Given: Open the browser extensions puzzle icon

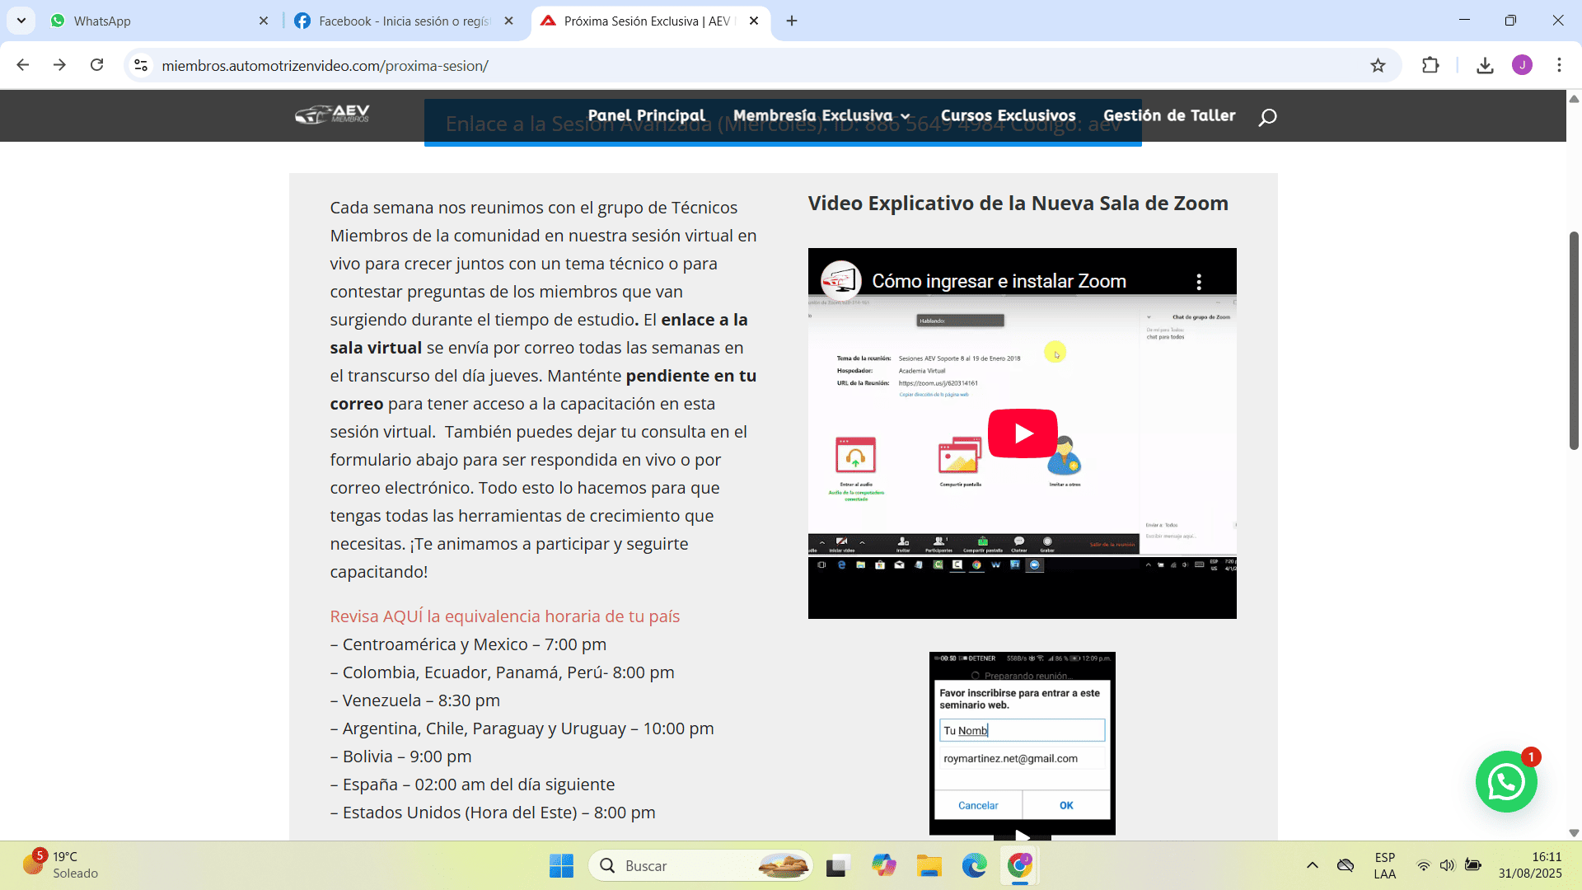Looking at the screenshot, I should click(x=1430, y=66).
